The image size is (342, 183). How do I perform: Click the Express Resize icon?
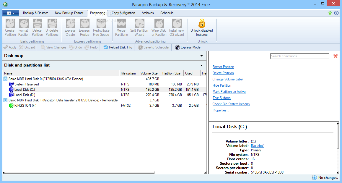(84, 24)
